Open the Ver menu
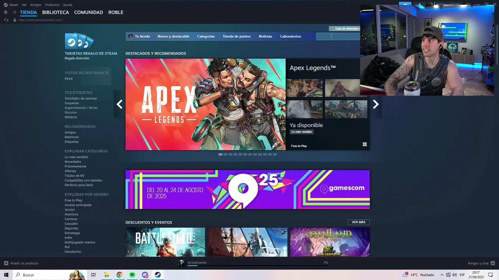499x280 pixels. tap(24, 5)
